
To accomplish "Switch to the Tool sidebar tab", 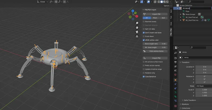I will 171,17.
